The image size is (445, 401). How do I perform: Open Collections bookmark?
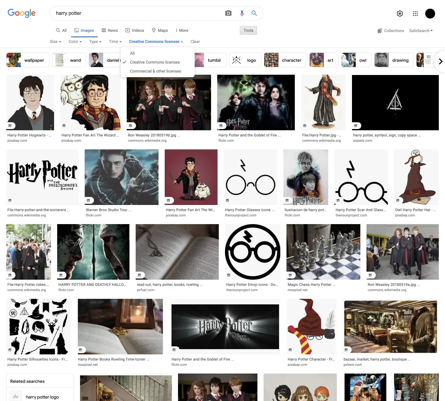point(391,31)
